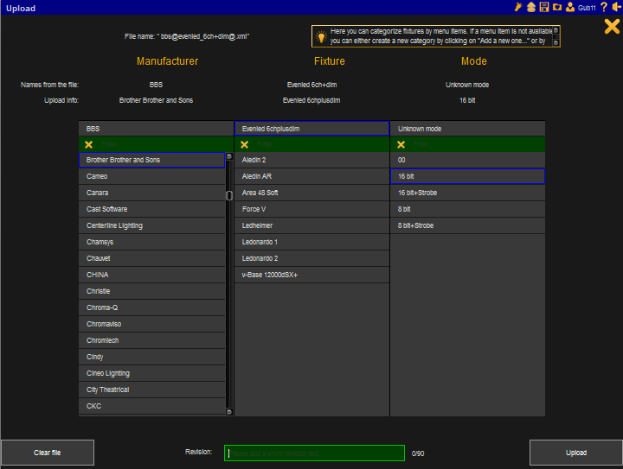The width and height of the screenshot is (623, 469).
Task: Select 16 bit mode row
Action: point(467,176)
